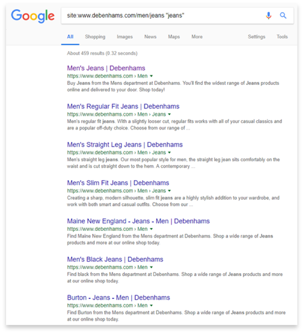Open search Tools

[282, 37]
